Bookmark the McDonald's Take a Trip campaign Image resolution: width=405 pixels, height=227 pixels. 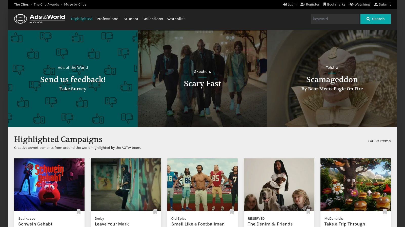385,212
